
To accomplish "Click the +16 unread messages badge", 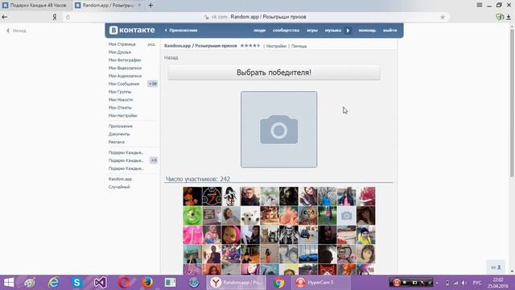I will click(152, 84).
